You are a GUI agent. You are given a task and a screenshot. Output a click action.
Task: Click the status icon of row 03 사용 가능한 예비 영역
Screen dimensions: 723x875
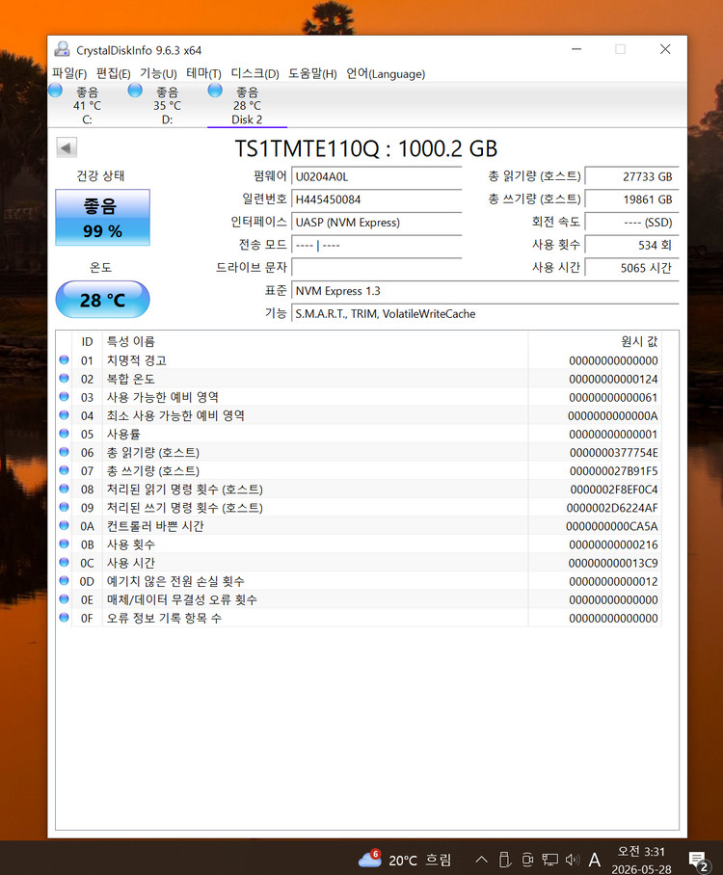point(65,397)
